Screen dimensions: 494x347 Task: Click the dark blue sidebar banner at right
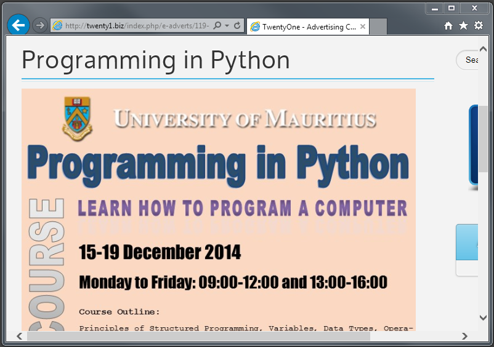pos(473,145)
